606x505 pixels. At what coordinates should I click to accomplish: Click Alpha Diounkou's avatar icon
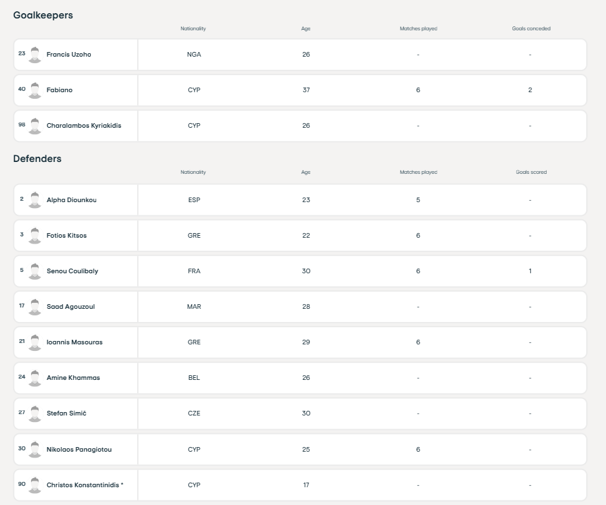35,200
